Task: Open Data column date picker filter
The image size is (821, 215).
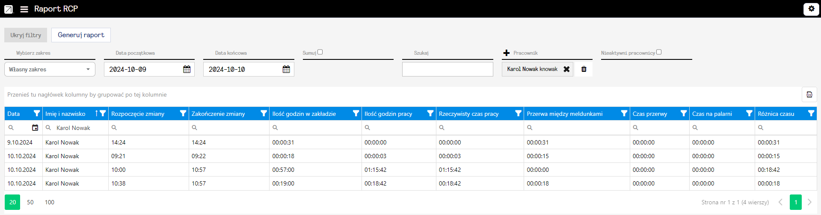Action: coord(35,128)
